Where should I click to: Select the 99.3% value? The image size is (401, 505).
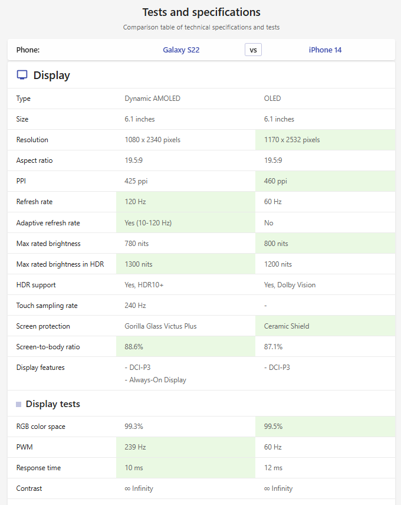click(x=134, y=427)
